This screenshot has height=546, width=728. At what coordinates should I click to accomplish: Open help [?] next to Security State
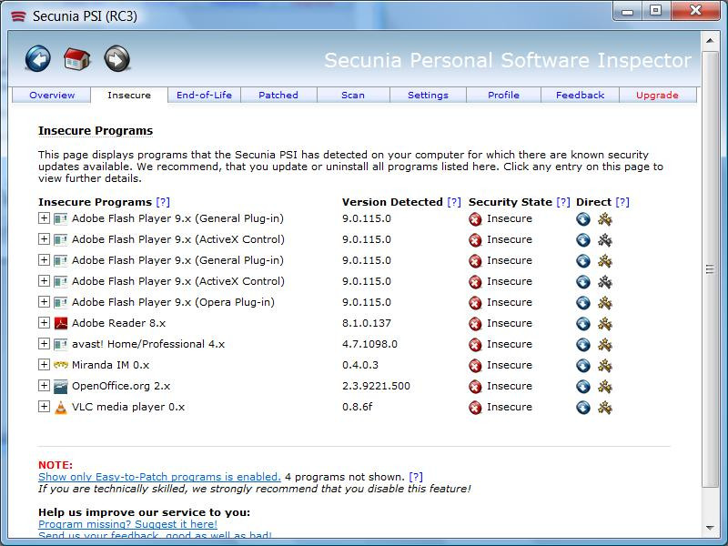(563, 202)
